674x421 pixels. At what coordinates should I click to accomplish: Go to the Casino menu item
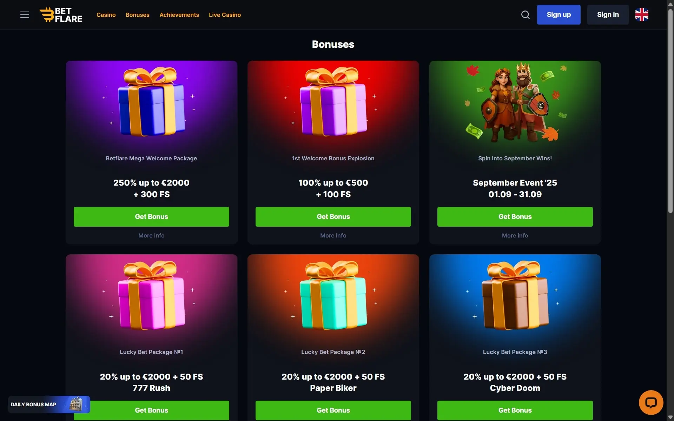[106, 15]
